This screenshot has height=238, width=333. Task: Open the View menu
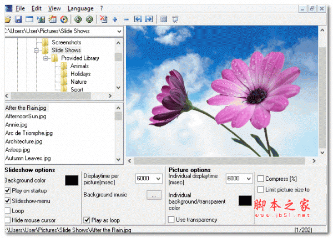[x=54, y=8]
